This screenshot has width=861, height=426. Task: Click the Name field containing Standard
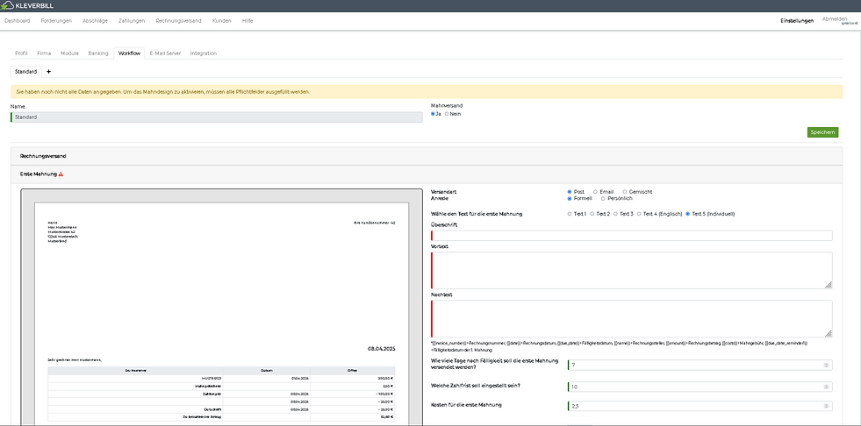[x=217, y=117]
